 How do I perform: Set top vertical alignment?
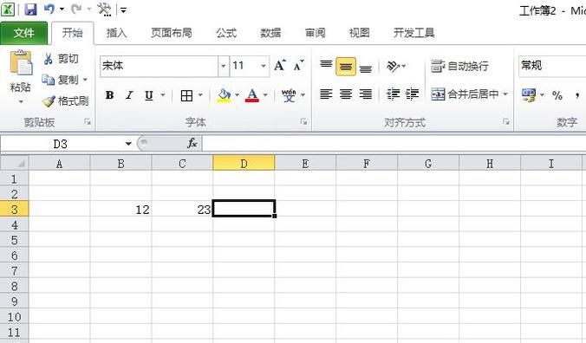[326, 66]
